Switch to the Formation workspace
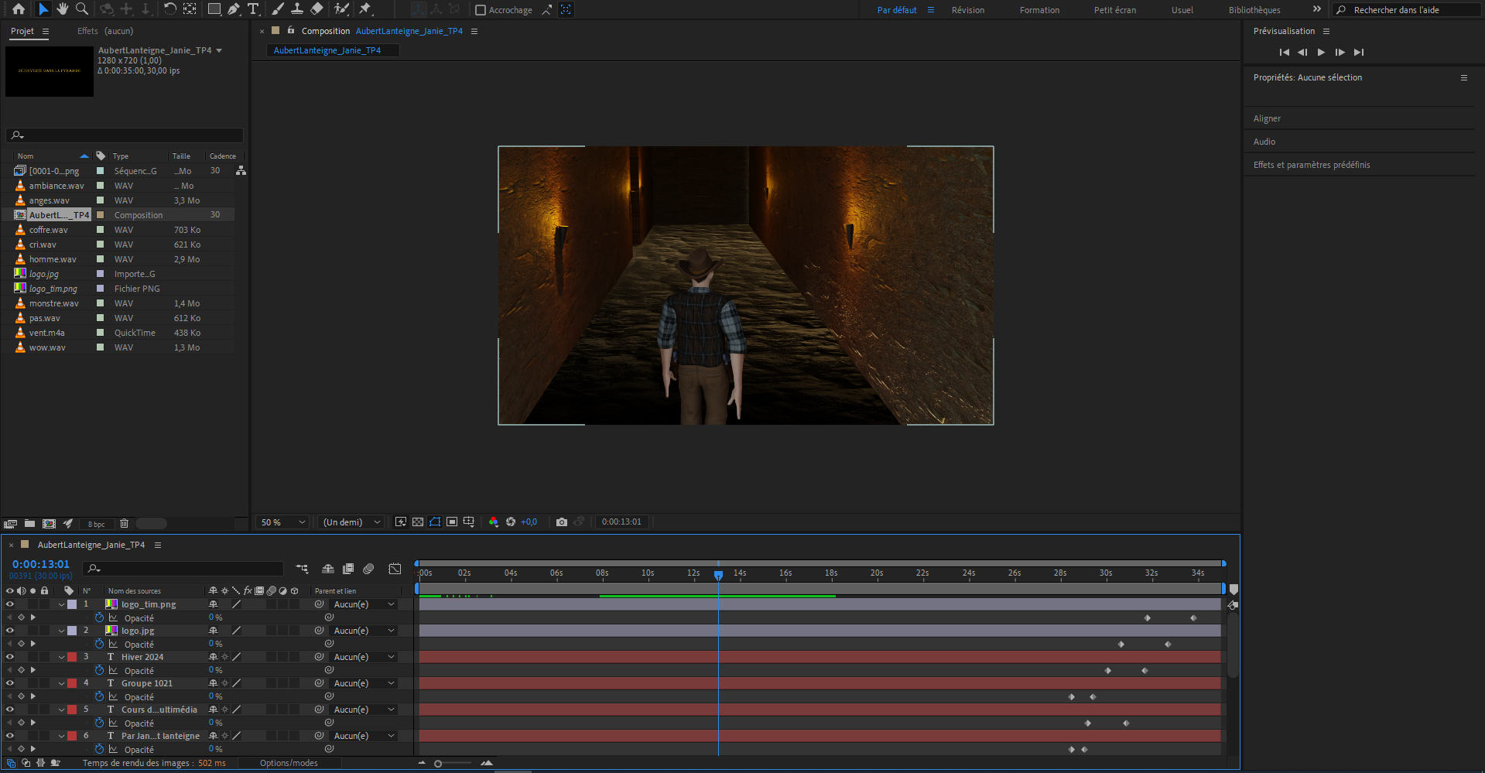 tap(1039, 10)
